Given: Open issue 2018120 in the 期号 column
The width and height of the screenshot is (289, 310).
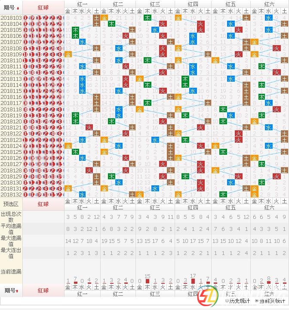Looking at the screenshot, I should (x=11, y=122).
